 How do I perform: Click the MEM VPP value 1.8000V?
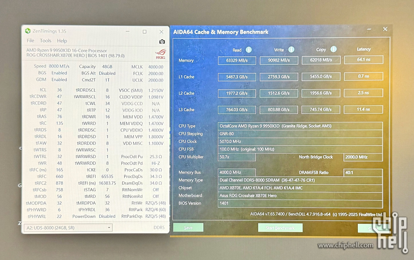pos(156,137)
